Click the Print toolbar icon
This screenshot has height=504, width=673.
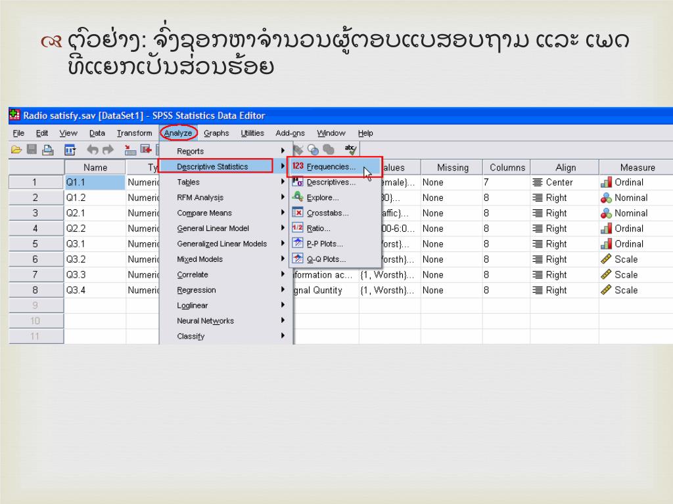point(47,150)
